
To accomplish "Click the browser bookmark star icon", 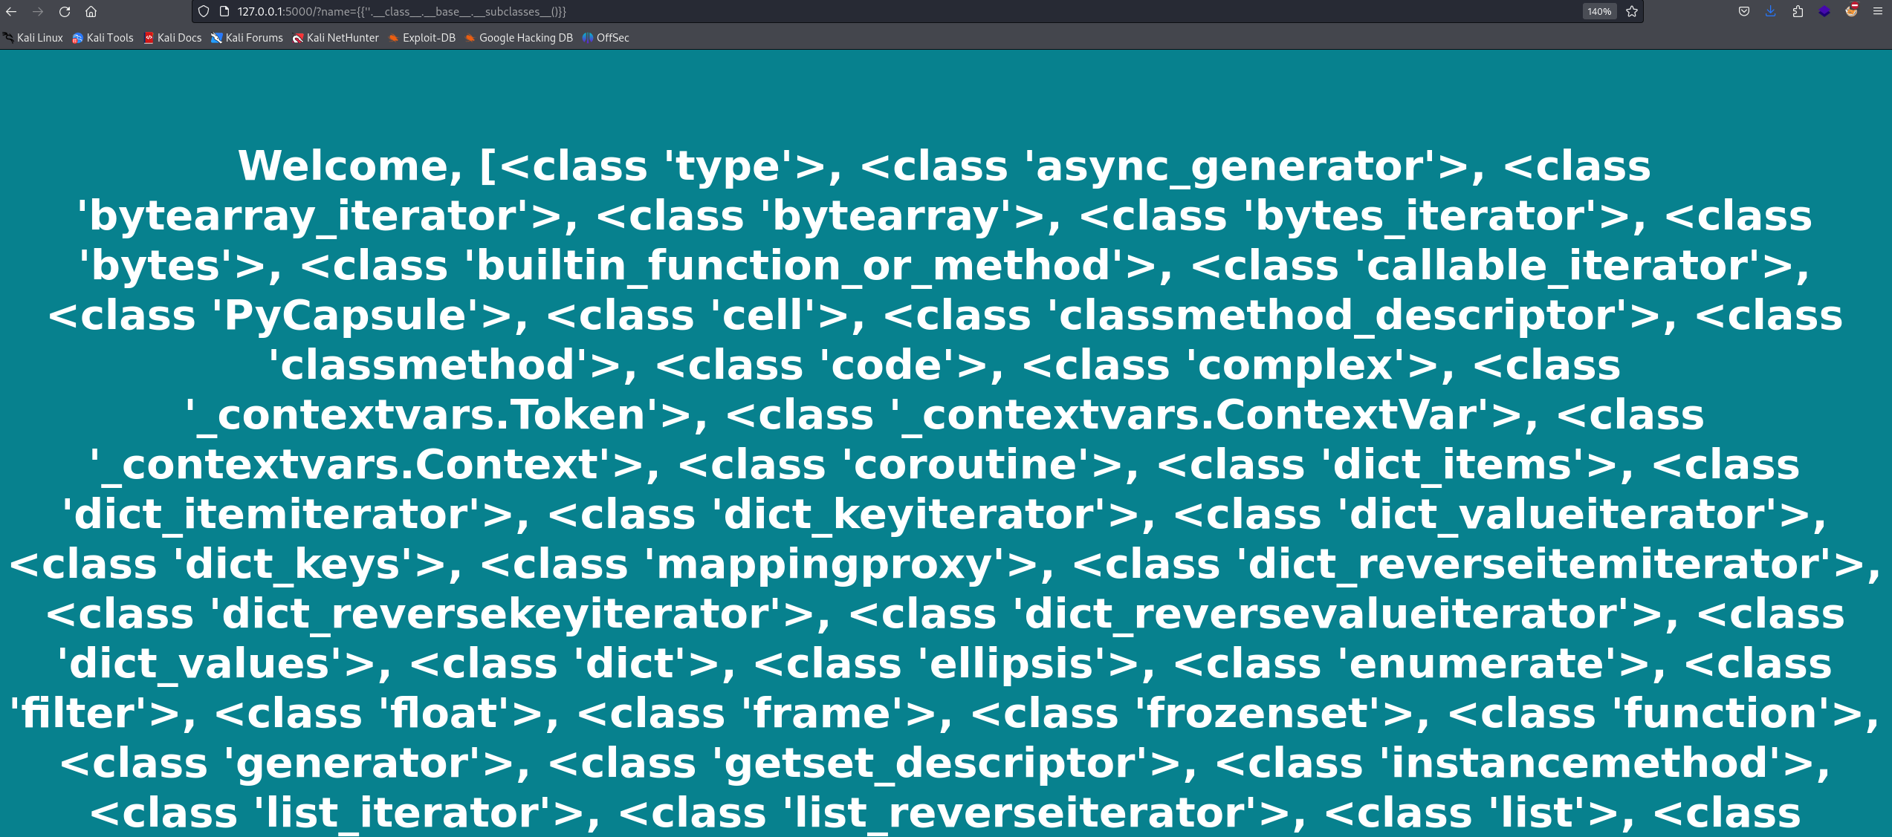I will [1631, 12].
